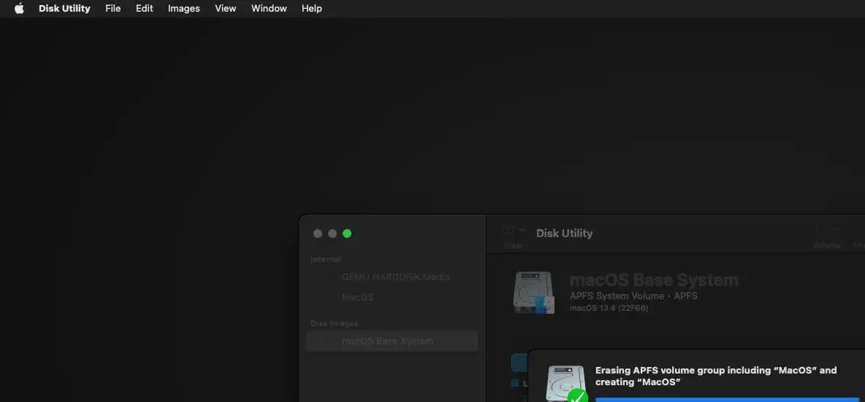Open the Edit menu
This screenshot has height=402, width=865.
point(145,8)
